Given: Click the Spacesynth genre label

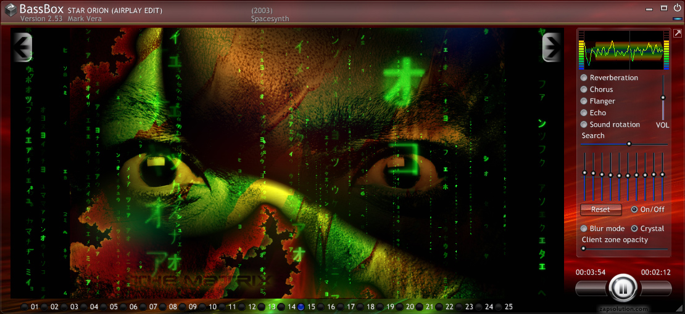Looking at the screenshot, I should click(270, 18).
